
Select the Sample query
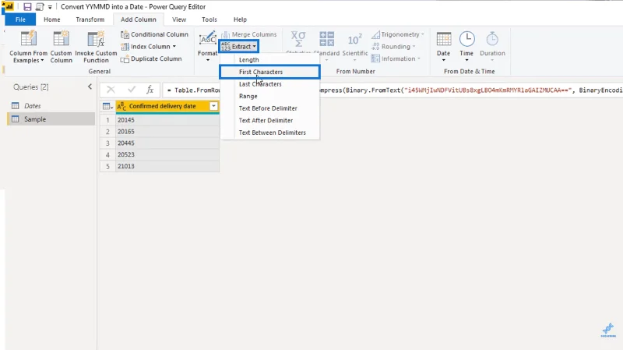tap(51, 119)
